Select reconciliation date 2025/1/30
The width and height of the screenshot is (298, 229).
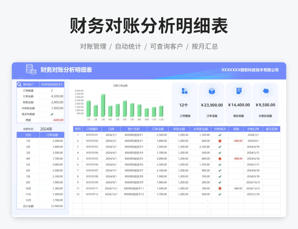pos(253,194)
